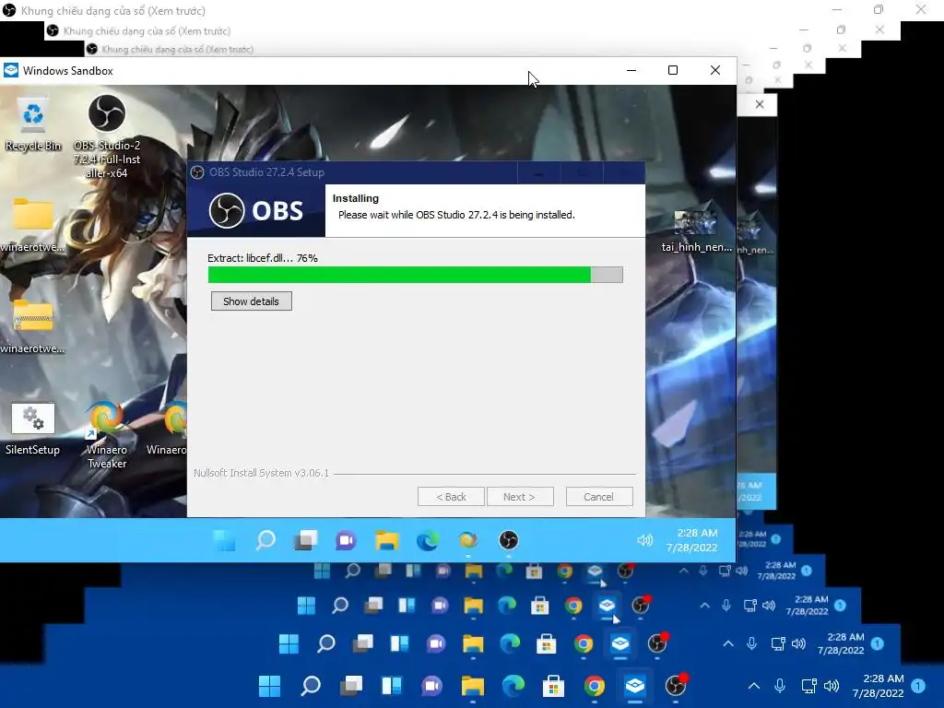Switch to Windows Sandbox on bottommost host taskbar

click(634, 686)
